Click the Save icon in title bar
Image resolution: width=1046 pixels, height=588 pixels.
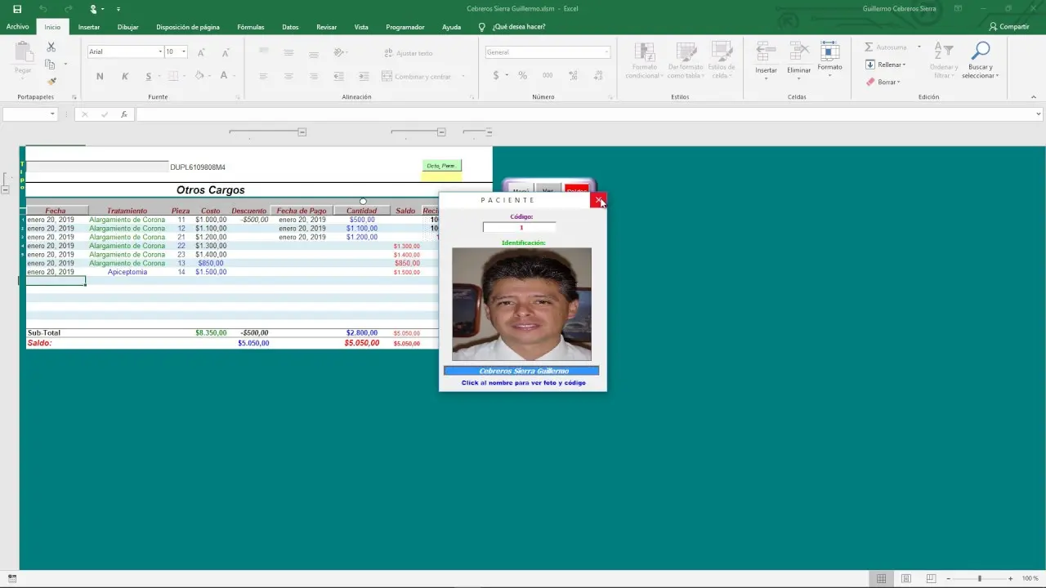(17, 9)
